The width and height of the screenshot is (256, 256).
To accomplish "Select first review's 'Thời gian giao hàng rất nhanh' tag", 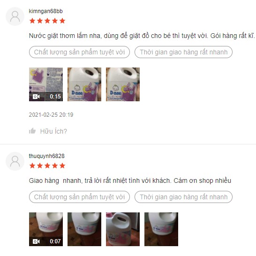I will pos(183,52).
